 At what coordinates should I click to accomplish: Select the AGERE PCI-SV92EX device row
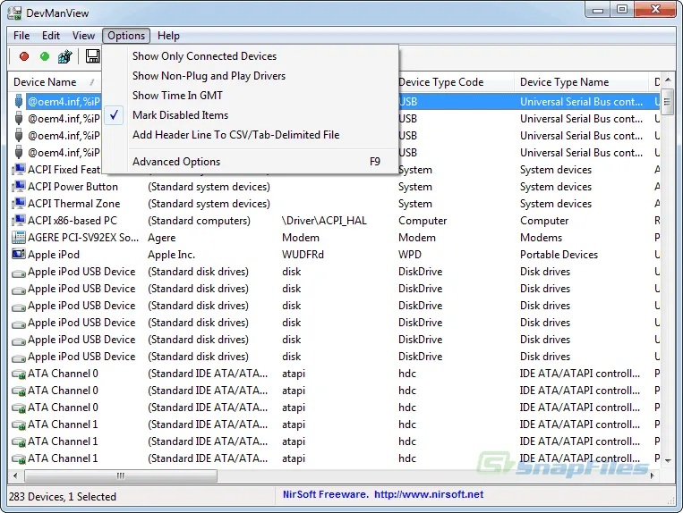[334, 238]
